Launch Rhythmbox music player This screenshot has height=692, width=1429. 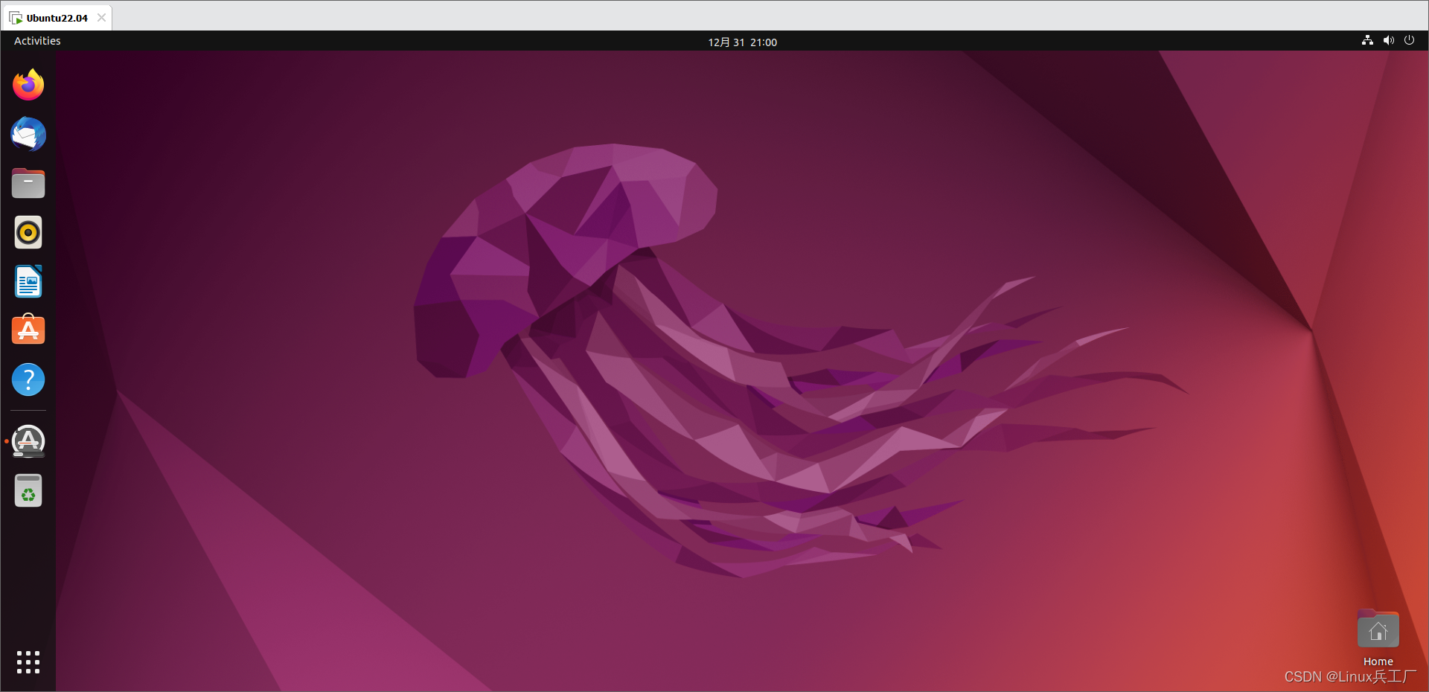[28, 233]
